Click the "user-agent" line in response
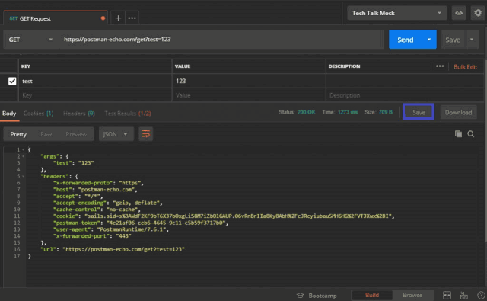Viewport: 487px width, 301px height. tap(110, 229)
